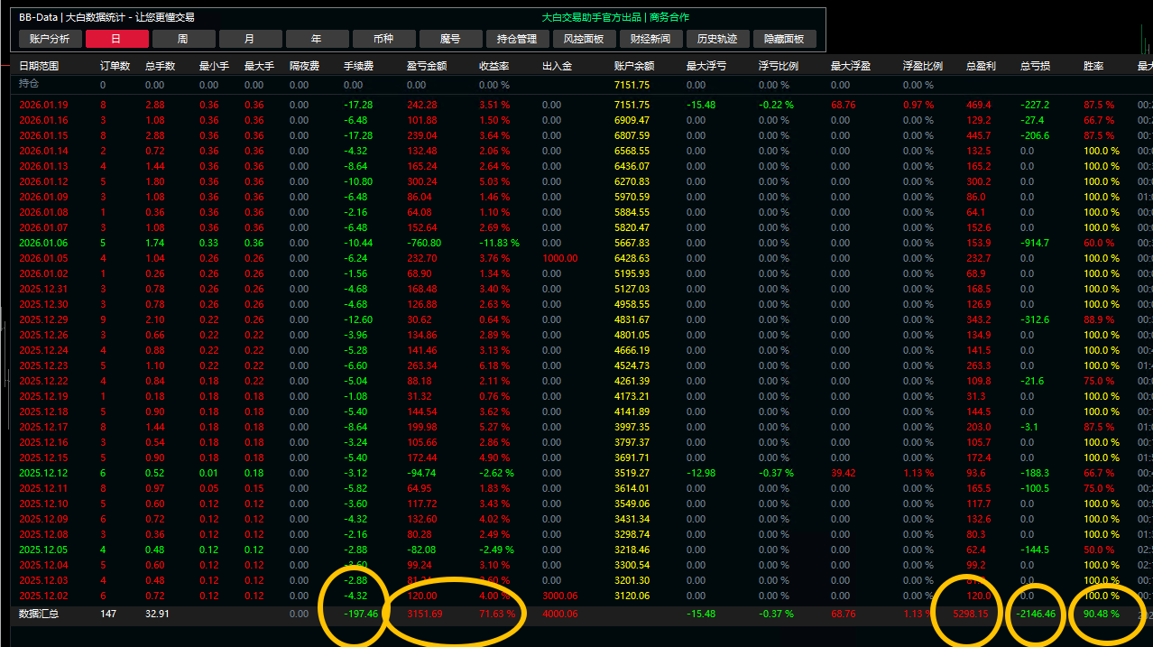Show the 历史轨迹 history track
This screenshot has width=1153, height=647.
tap(718, 39)
